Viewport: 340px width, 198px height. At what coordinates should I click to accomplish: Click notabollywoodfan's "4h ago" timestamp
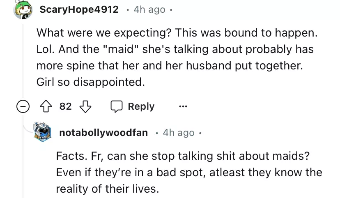click(x=178, y=133)
